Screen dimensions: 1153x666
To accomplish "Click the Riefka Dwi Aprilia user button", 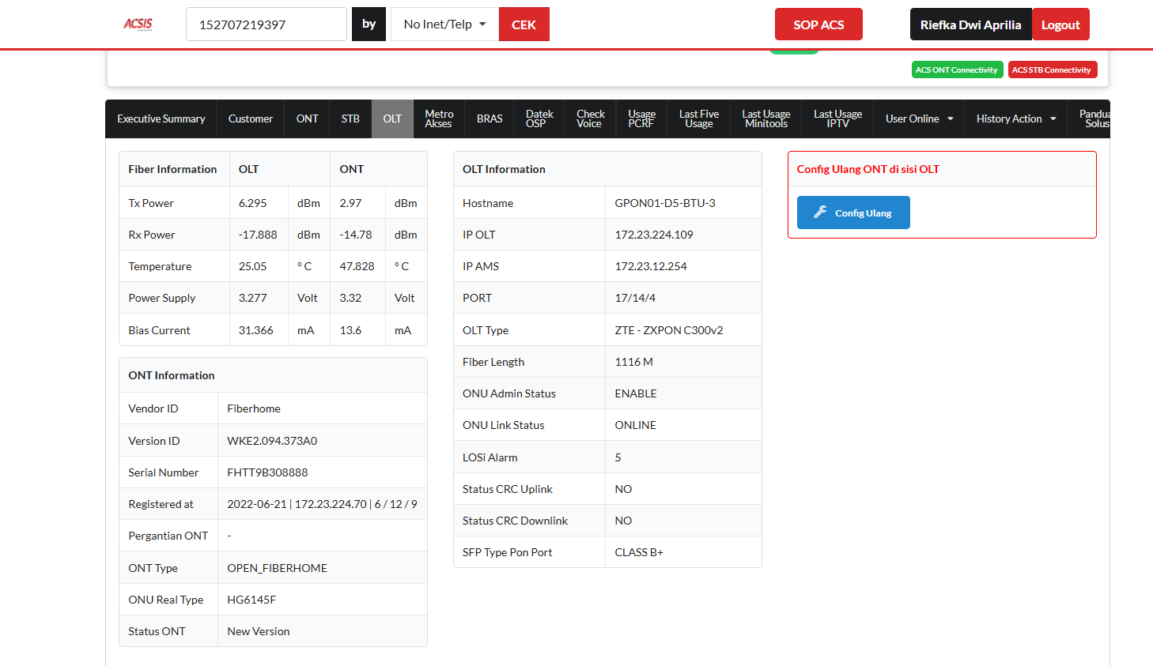I will pos(970,24).
